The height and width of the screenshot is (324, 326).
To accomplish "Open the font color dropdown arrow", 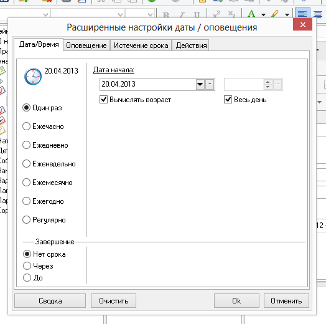I will (263, 15).
